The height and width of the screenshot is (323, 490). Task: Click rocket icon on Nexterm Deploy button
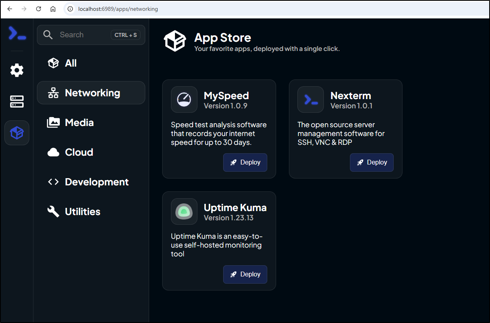(360, 163)
